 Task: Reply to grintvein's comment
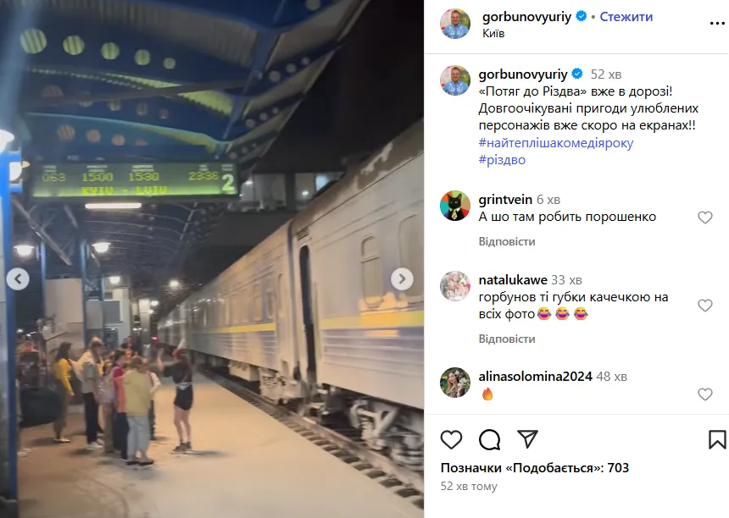click(507, 241)
